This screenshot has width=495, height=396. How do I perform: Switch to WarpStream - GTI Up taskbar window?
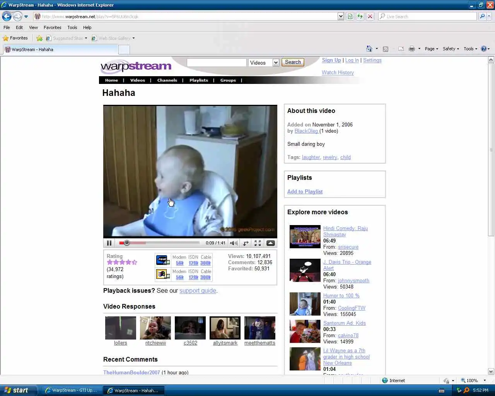[72, 391]
